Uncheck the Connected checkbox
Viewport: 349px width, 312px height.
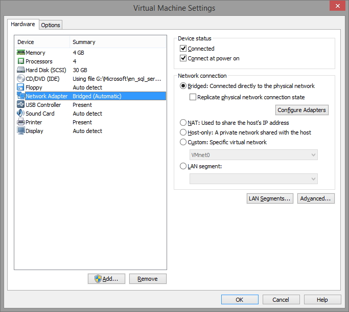click(183, 49)
